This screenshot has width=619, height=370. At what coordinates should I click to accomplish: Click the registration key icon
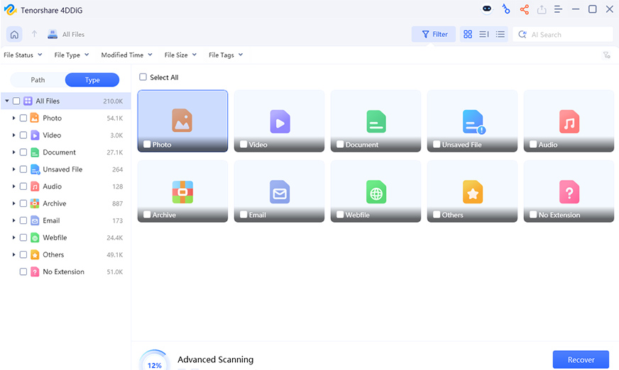(x=505, y=9)
